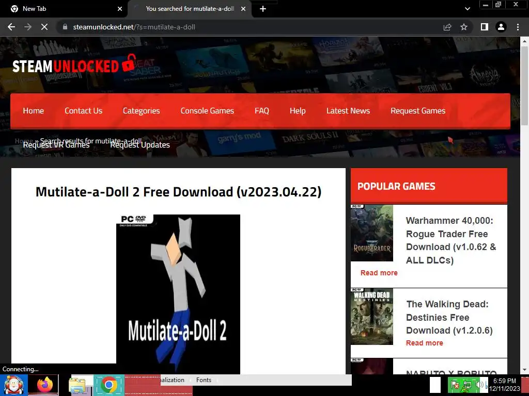Open the Contact Us menu item
This screenshot has height=396, width=529.
coord(83,111)
